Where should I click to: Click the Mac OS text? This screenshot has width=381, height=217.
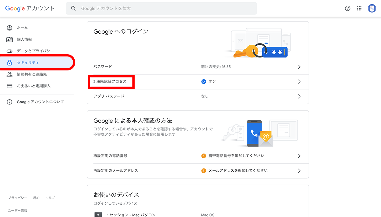pos(208,215)
